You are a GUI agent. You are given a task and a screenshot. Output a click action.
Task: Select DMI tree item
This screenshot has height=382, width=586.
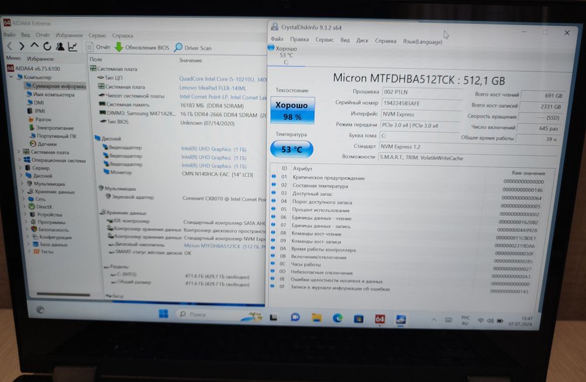tap(36, 103)
